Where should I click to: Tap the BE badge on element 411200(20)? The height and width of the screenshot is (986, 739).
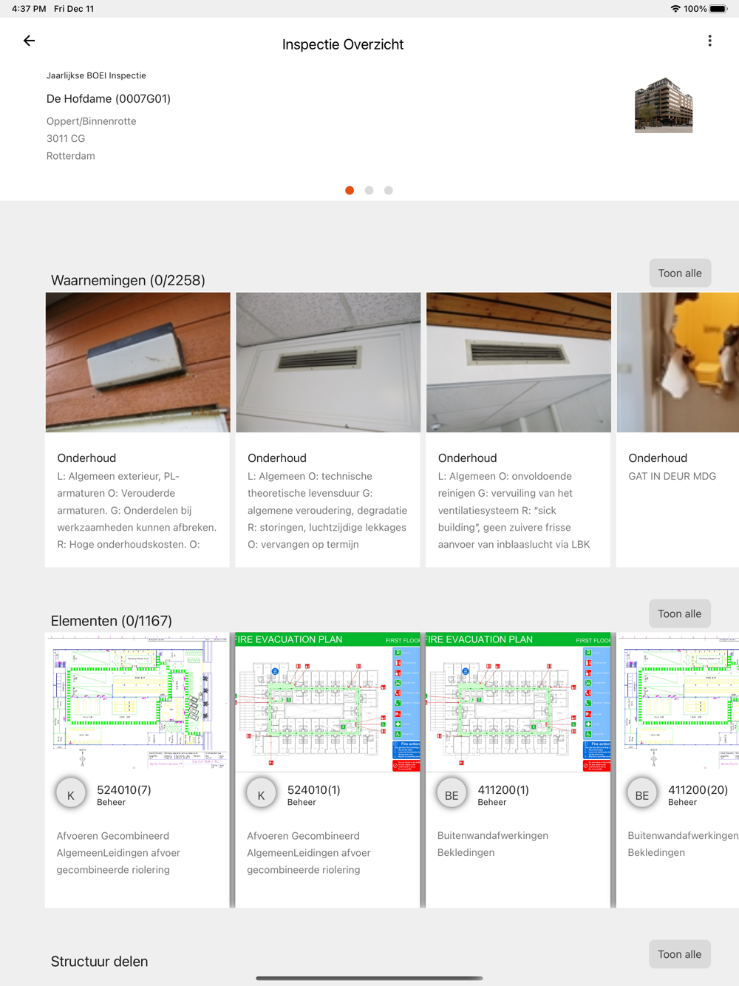(x=642, y=795)
